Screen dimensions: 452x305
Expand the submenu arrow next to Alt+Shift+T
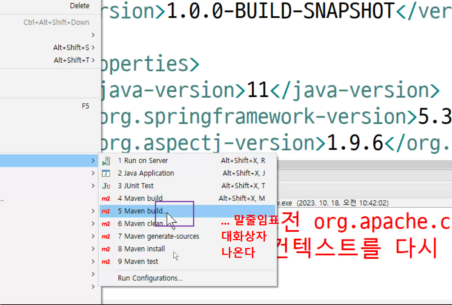(x=93, y=60)
